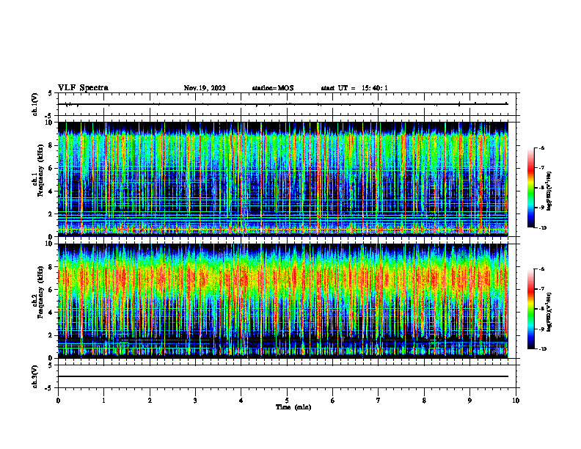This screenshot has height=449, width=581.
Task: Click the ch.1 spectrogram color bar
Action: click(530, 188)
